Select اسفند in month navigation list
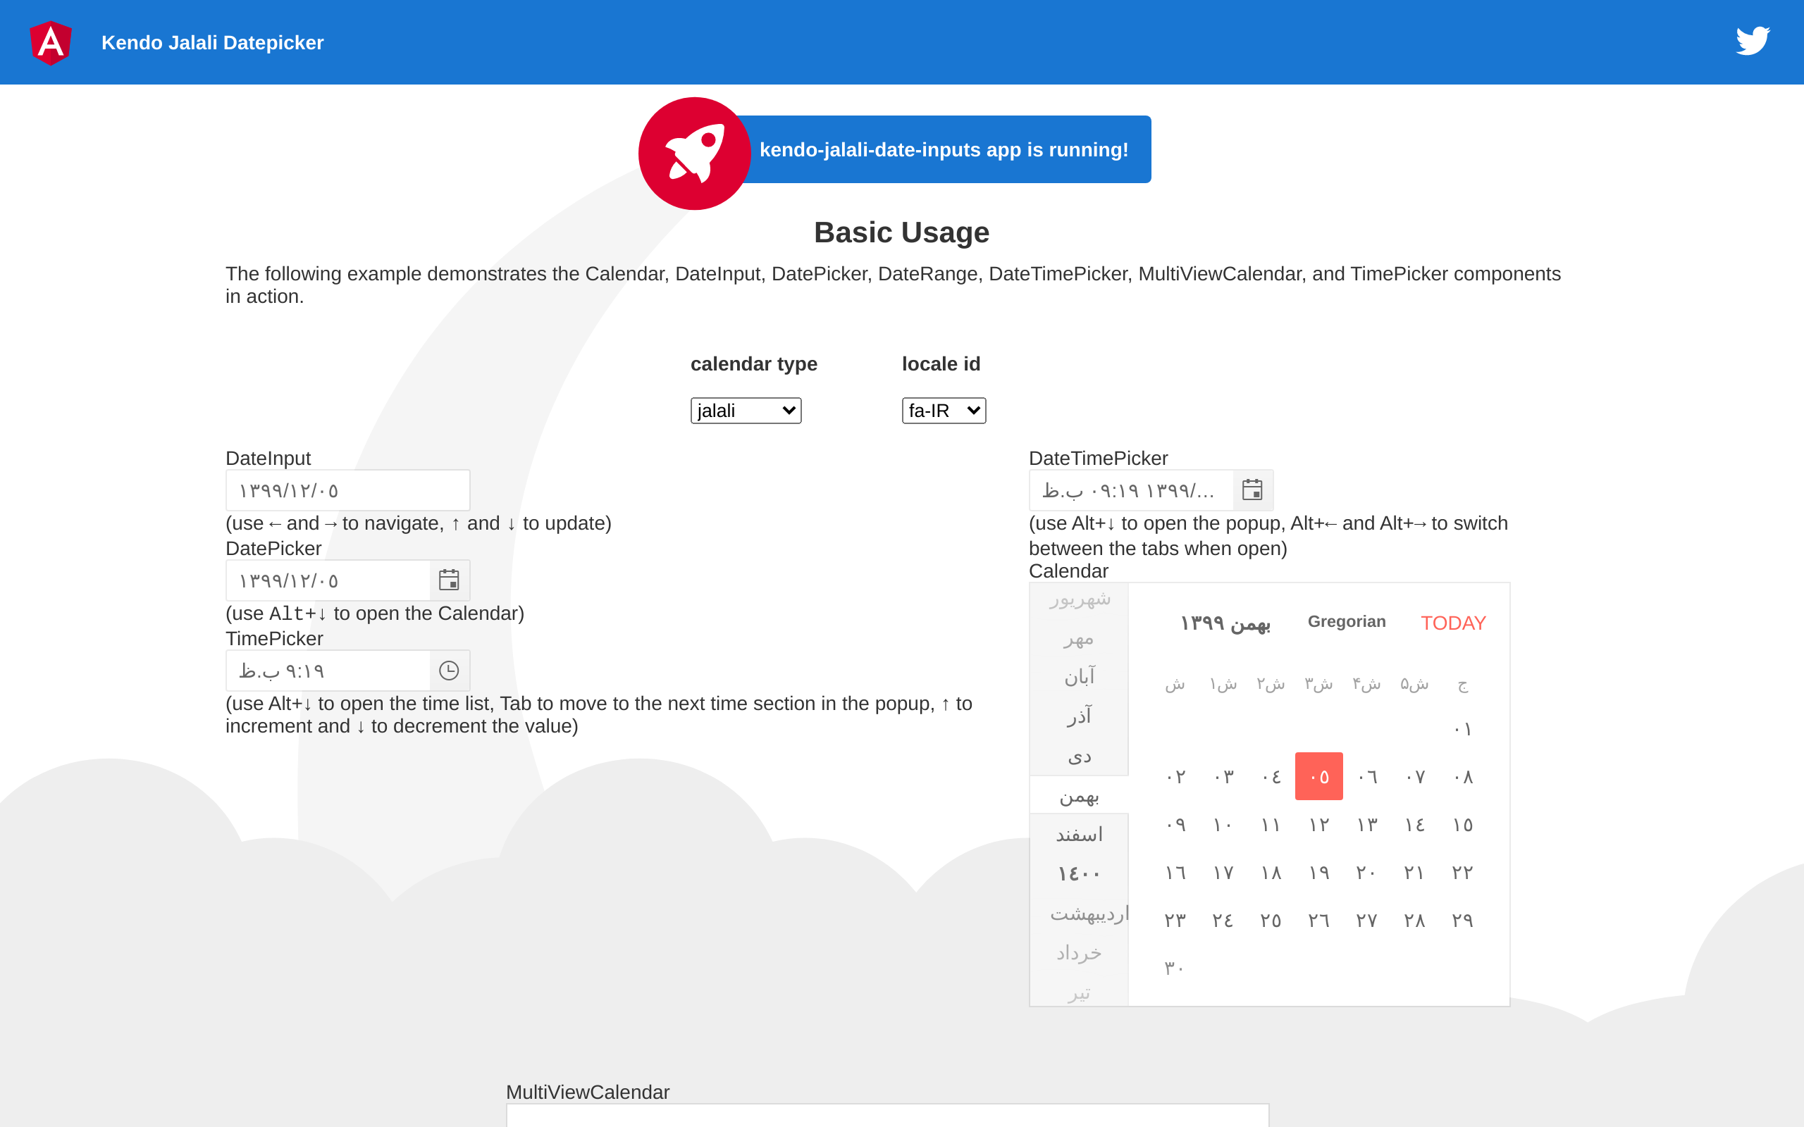 tap(1080, 835)
